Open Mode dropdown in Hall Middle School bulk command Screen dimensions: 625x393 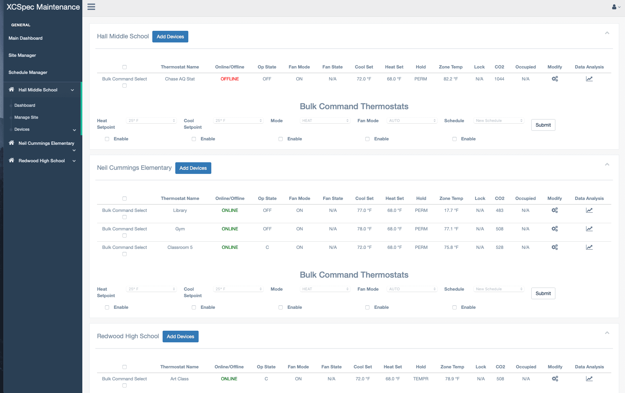325,121
